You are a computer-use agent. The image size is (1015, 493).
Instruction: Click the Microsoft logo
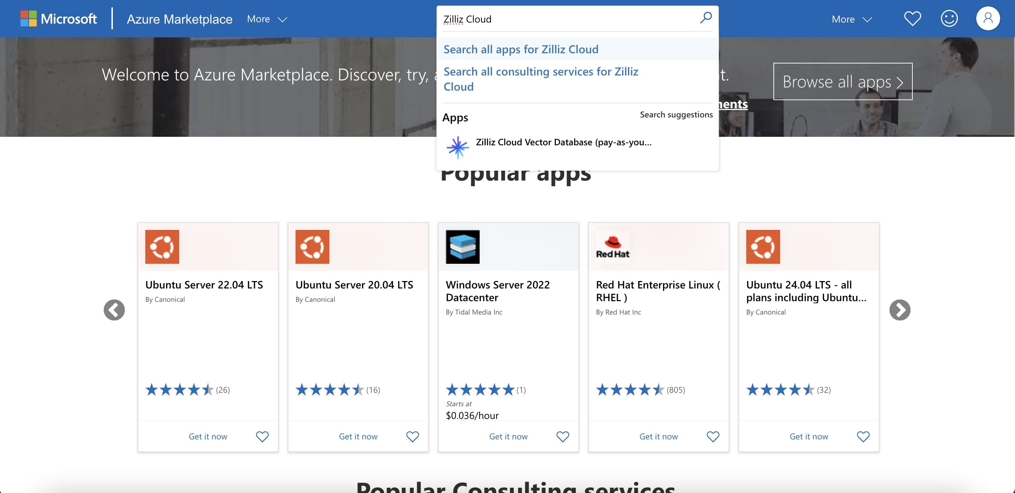58,19
